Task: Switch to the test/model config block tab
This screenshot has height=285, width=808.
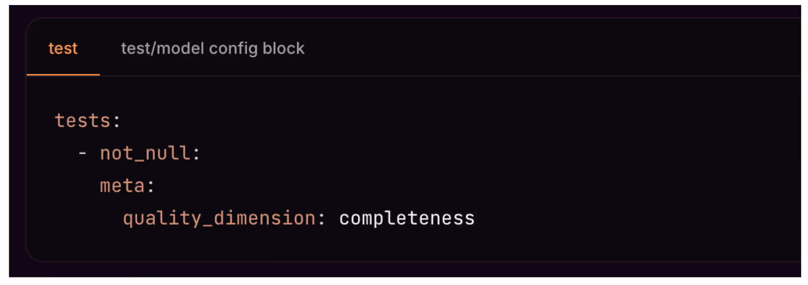Action: point(212,48)
